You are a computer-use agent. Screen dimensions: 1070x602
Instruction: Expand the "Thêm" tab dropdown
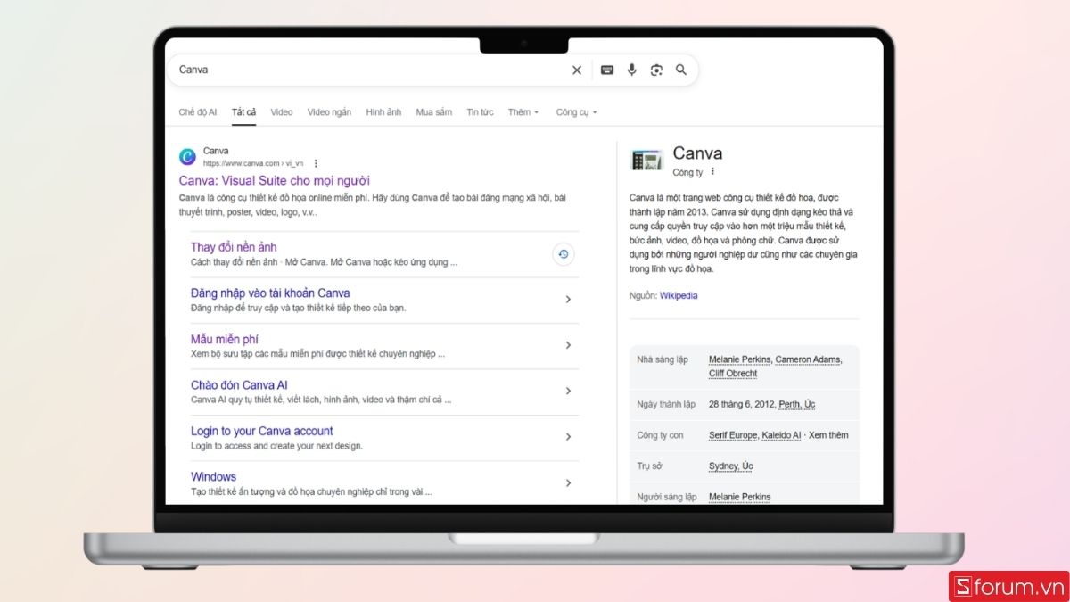pyautogui.click(x=523, y=111)
